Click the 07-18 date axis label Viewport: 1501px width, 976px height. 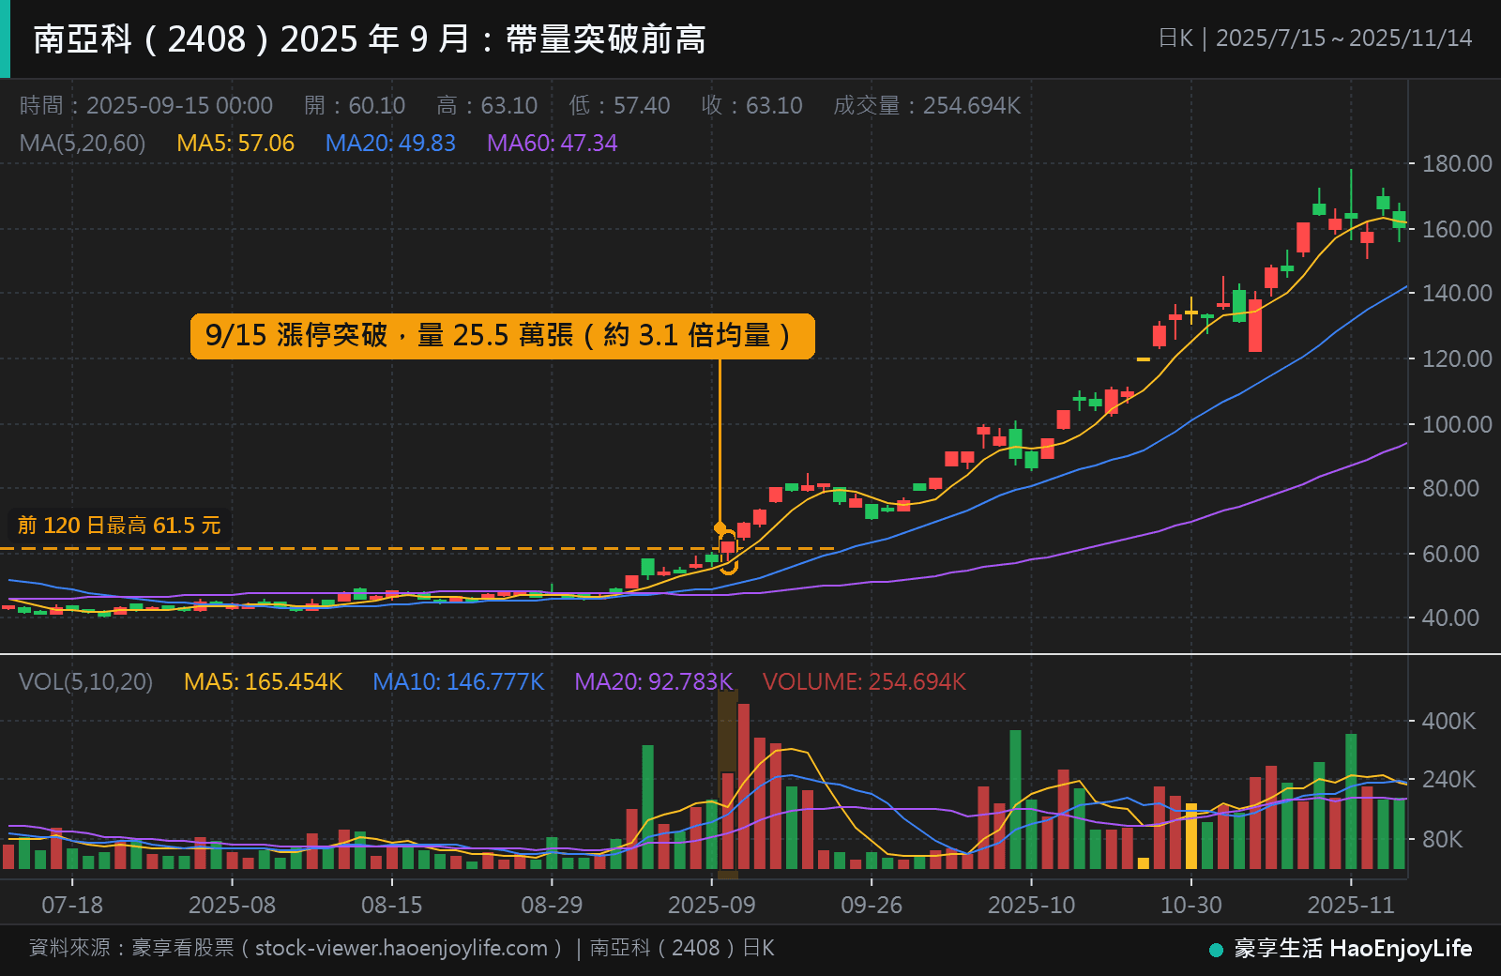(72, 905)
